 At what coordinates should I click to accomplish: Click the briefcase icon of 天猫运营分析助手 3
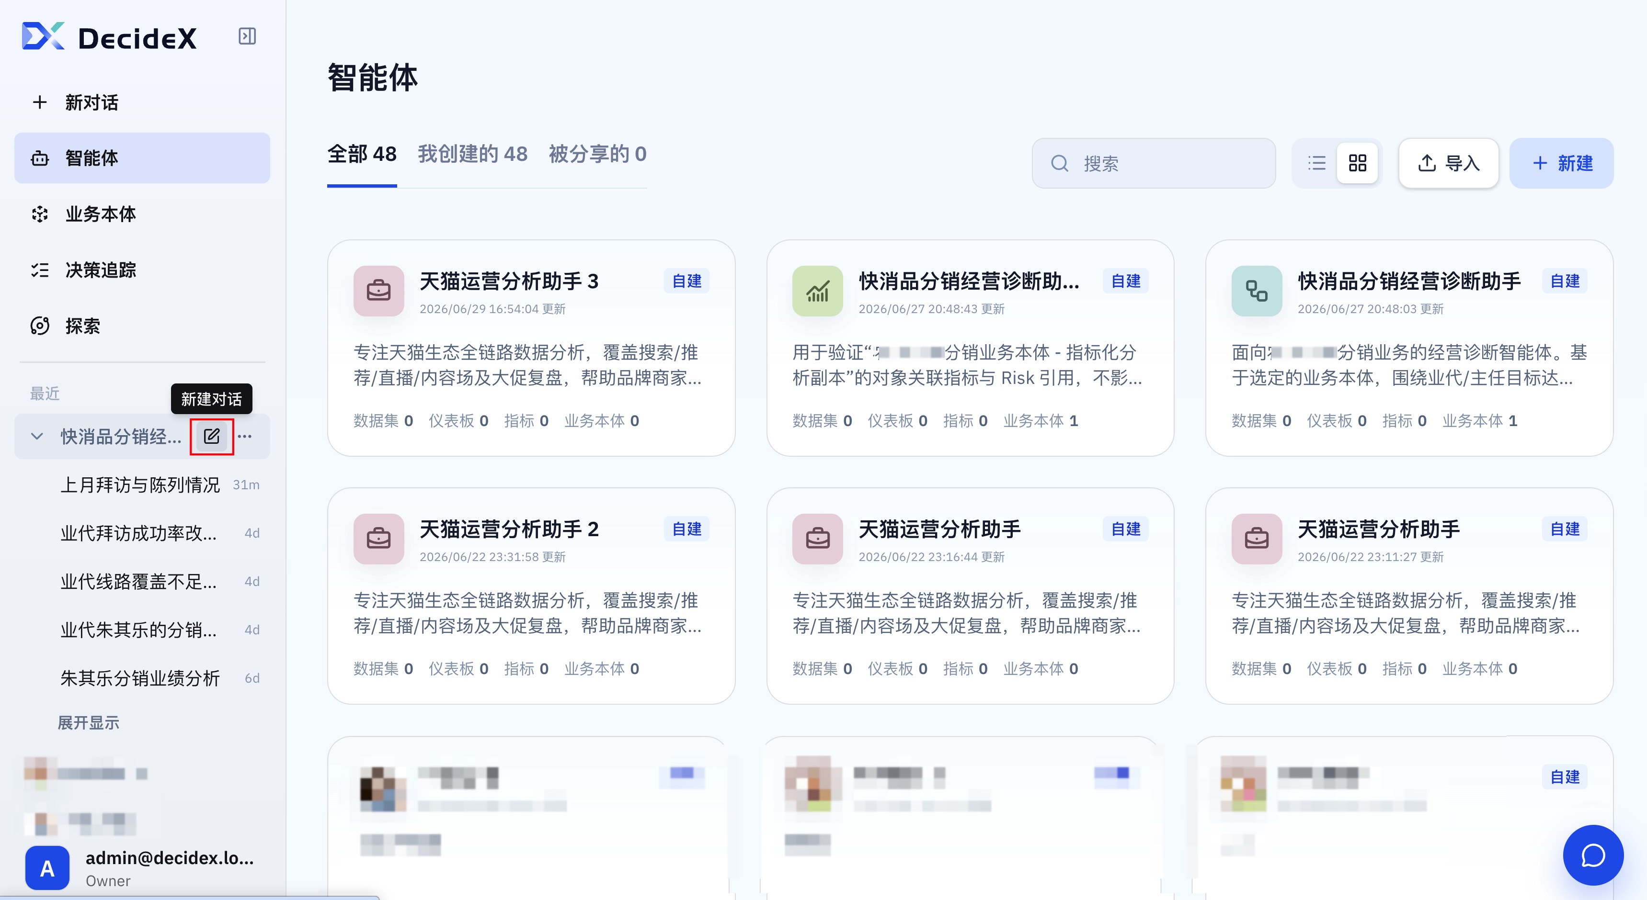click(379, 291)
